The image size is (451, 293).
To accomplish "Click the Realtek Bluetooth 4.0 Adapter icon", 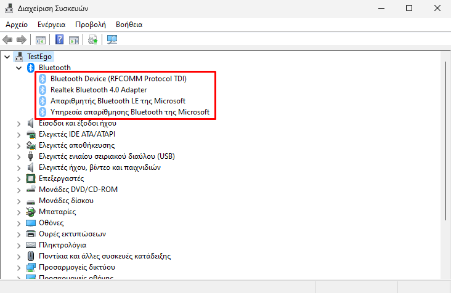I will 43,90.
